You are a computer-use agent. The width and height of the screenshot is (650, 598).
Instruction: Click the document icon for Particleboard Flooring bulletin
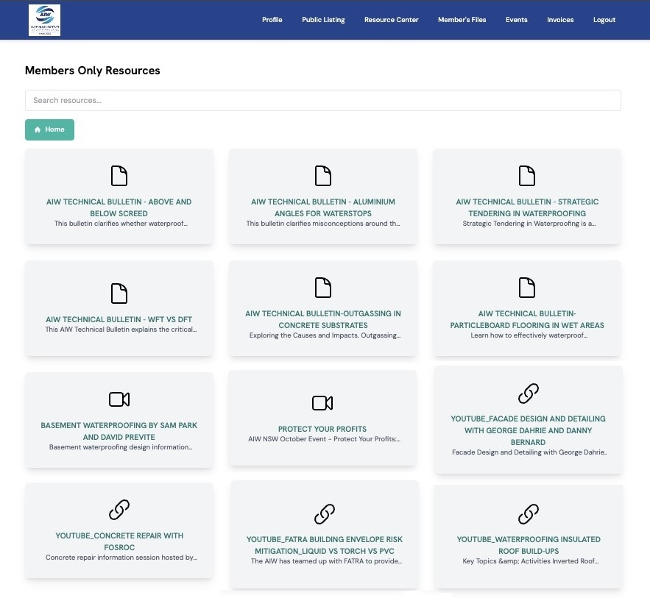[527, 288]
